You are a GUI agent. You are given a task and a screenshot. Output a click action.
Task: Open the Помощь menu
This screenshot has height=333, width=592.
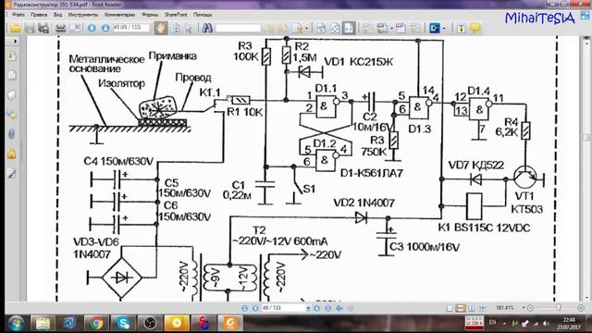(203, 15)
